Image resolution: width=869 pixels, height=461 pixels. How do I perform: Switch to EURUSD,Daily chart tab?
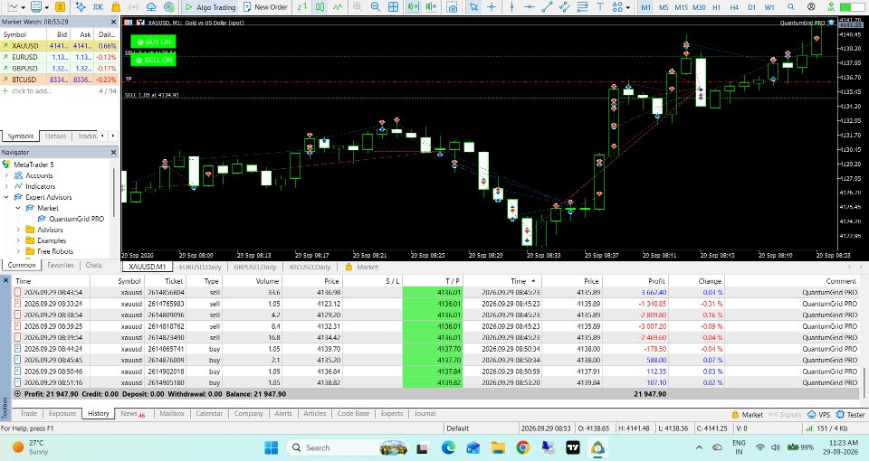pos(200,267)
